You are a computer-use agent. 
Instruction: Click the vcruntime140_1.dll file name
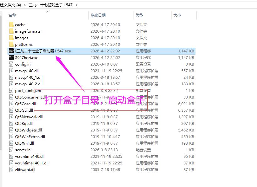31,163
